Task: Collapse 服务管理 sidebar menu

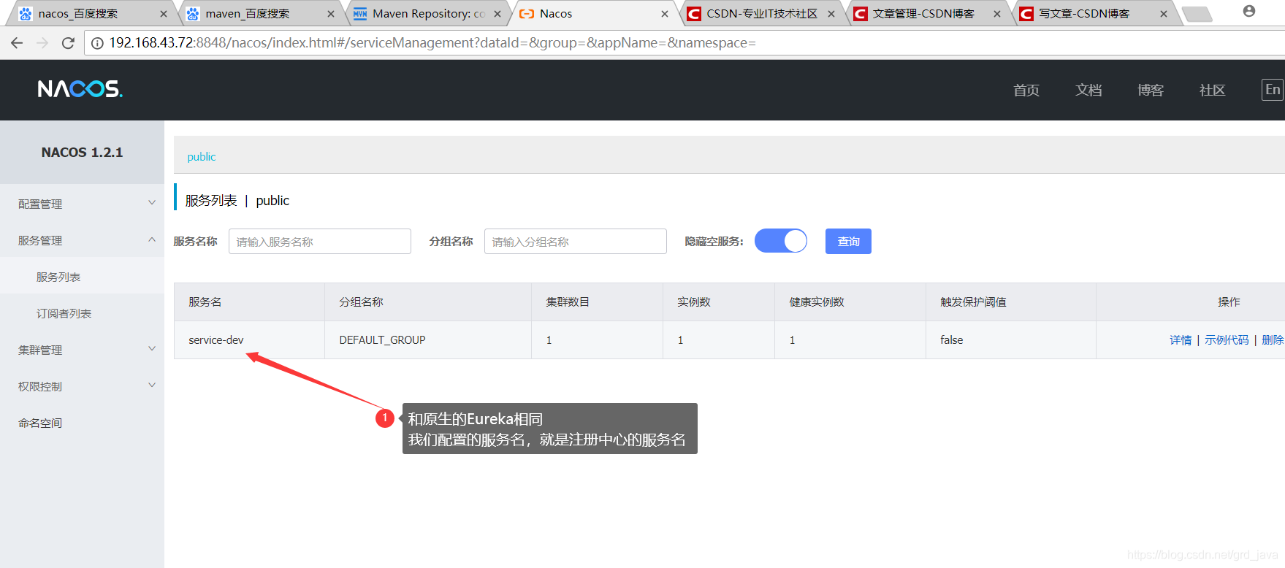Action: point(82,240)
